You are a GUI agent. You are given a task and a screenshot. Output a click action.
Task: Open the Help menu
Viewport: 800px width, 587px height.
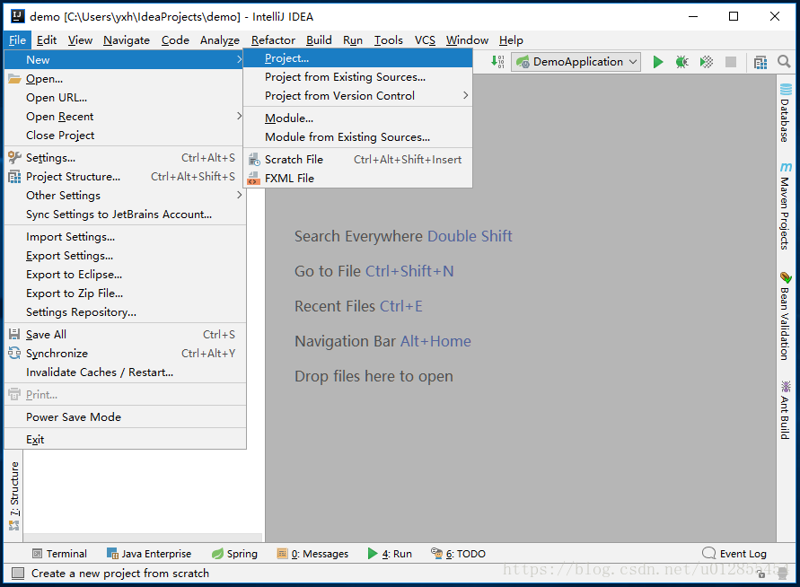(x=511, y=40)
